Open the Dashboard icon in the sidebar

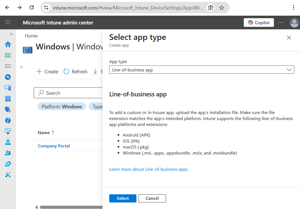click(x=8, y=55)
